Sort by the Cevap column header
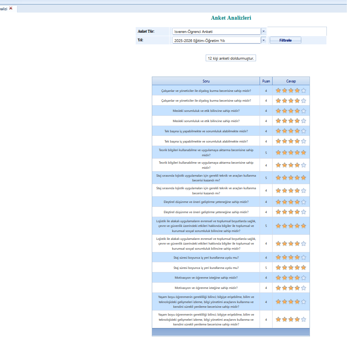The image size is (352, 338). 291,81
